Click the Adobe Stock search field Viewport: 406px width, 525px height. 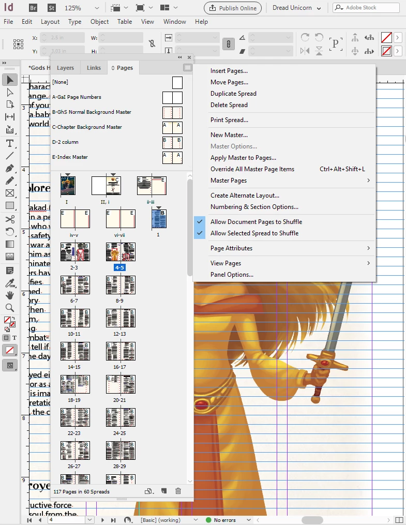click(366, 7)
